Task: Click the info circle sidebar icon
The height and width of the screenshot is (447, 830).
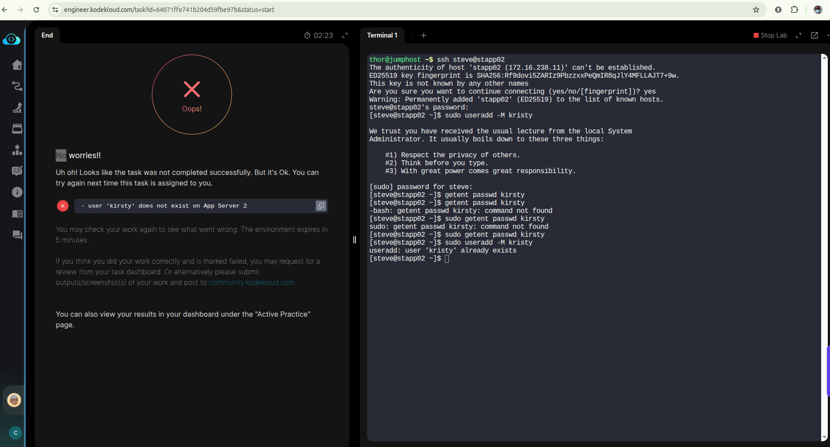Action: click(17, 192)
